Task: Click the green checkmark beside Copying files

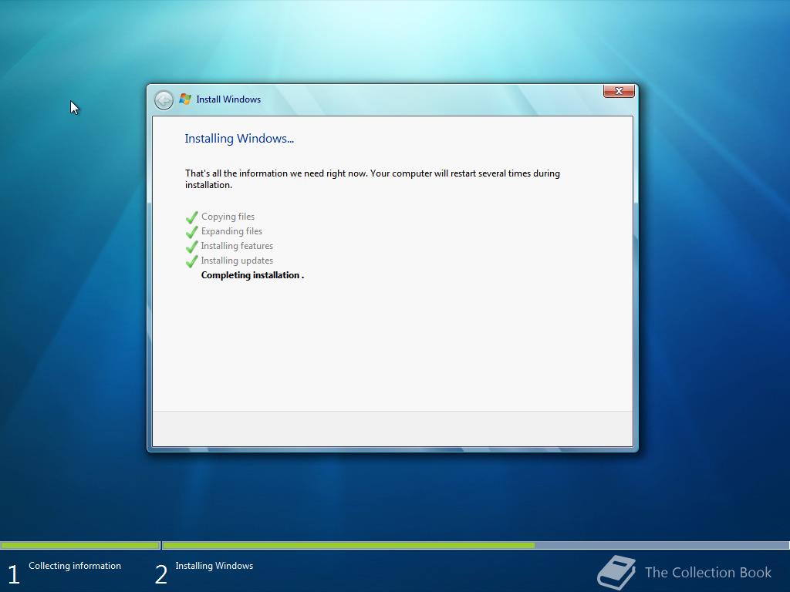Action: pos(191,217)
